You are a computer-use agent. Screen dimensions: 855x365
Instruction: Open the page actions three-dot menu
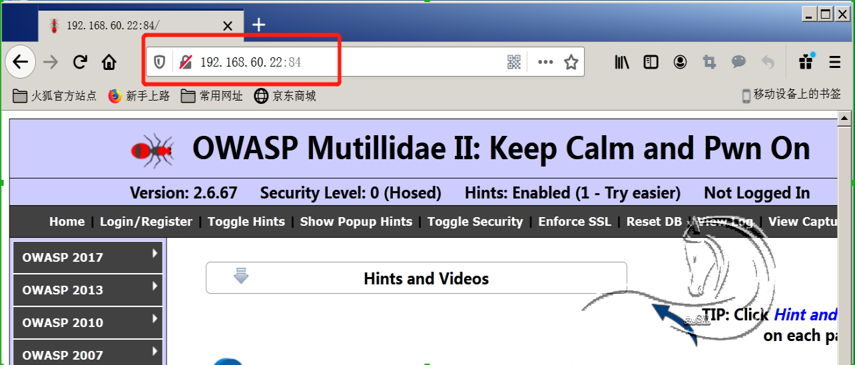545,63
